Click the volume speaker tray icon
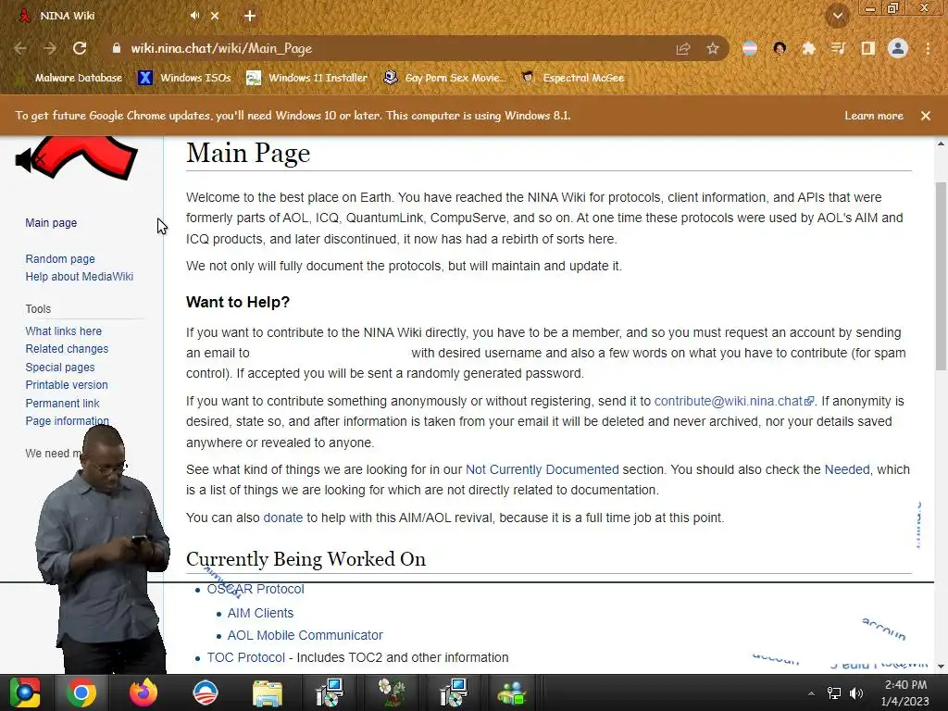 click(856, 693)
